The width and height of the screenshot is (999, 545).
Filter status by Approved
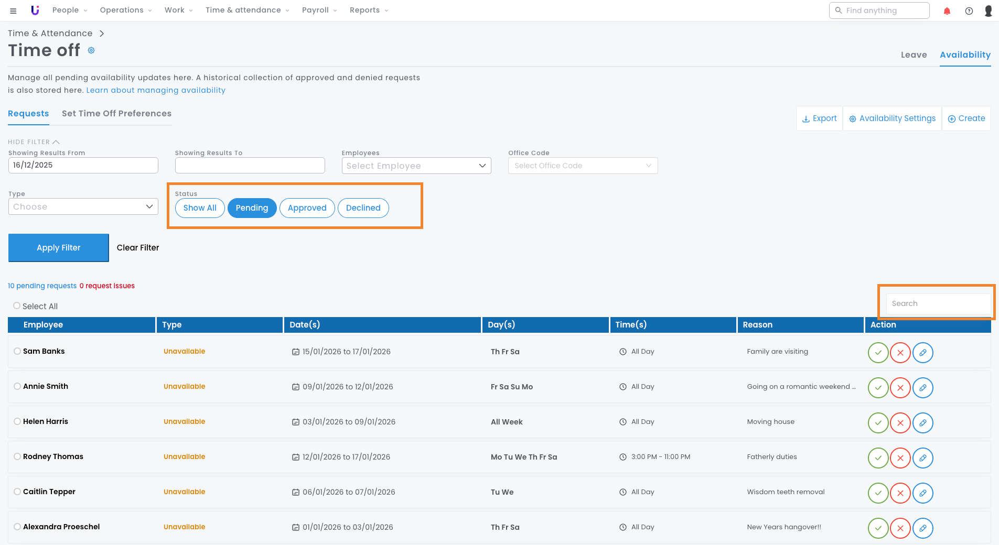point(307,208)
